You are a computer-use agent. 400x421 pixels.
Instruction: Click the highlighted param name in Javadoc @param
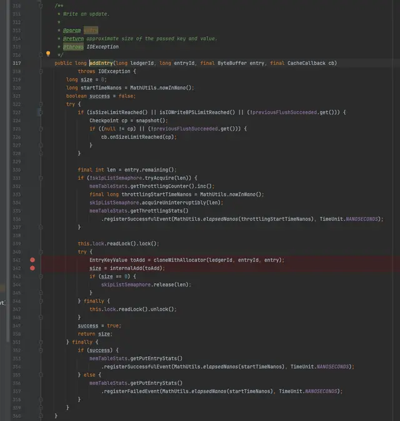pos(91,30)
